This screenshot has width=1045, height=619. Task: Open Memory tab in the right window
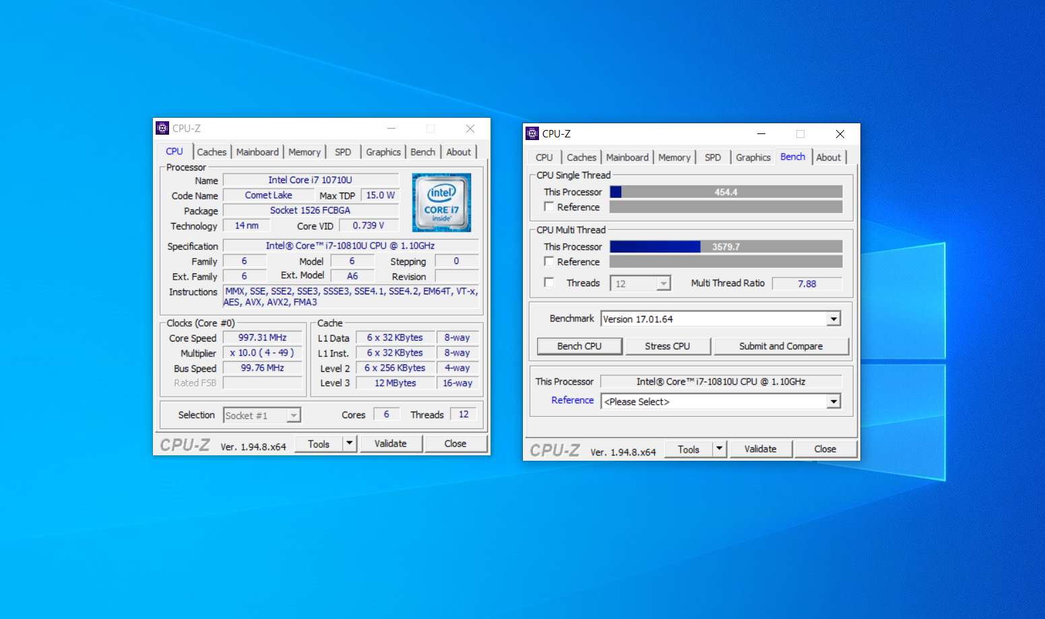click(674, 158)
